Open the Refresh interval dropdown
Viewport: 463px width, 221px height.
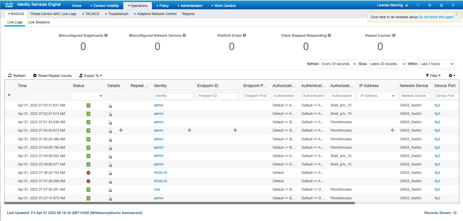[x=339, y=64]
